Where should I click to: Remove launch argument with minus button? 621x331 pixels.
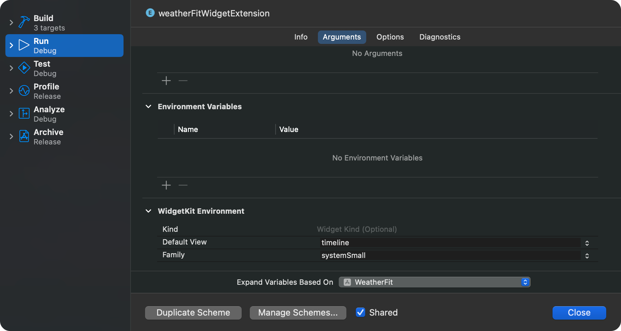pyautogui.click(x=183, y=81)
